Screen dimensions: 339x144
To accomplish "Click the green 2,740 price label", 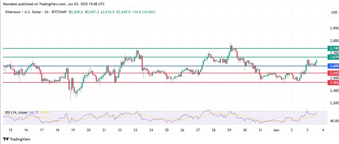I will (x=333, y=48).
